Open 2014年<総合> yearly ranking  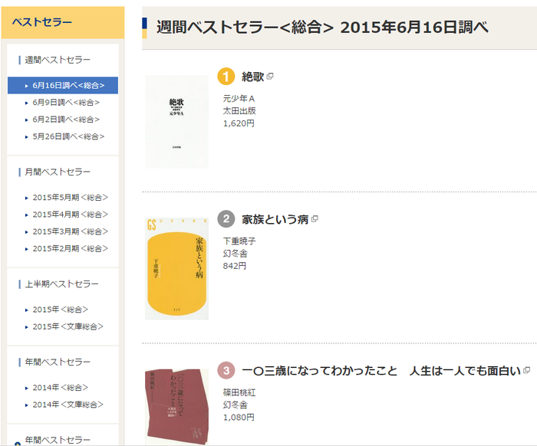(61, 388)
